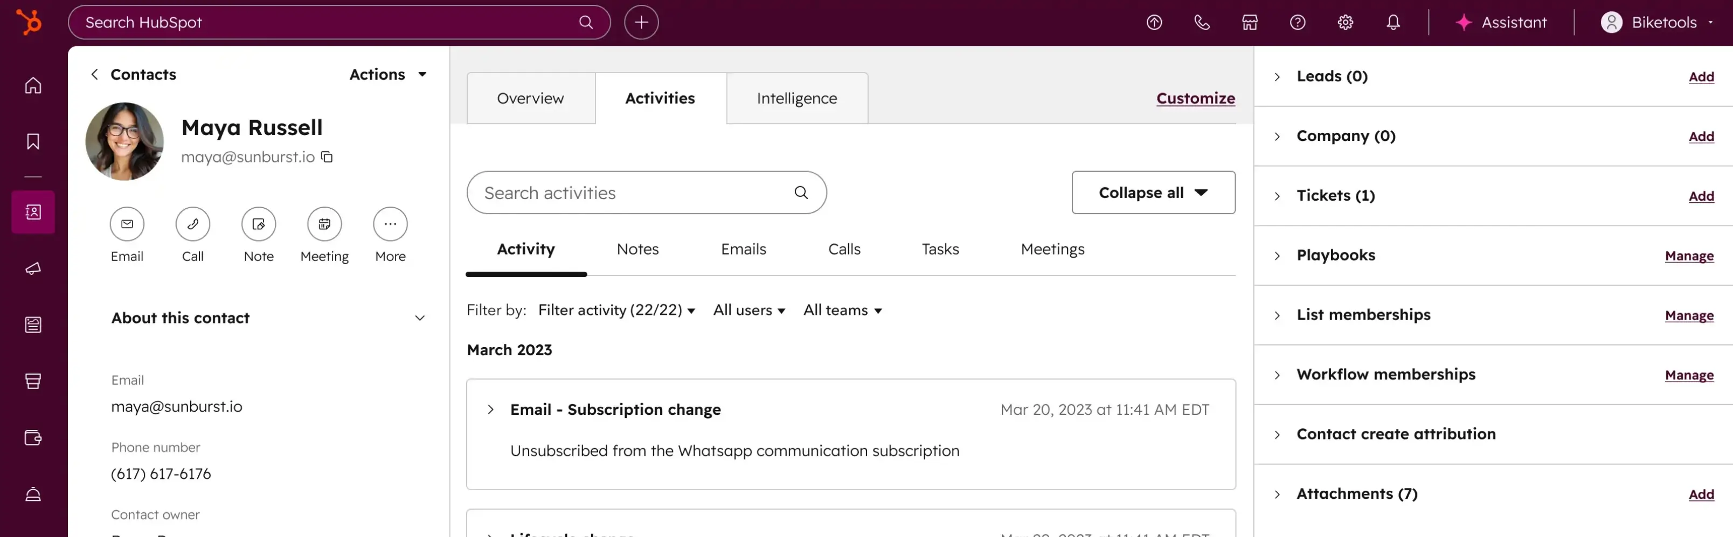Open the All users filter dropdown
Image resolution: width=1733 pixels, height=537 pixels.
point(749,310)
